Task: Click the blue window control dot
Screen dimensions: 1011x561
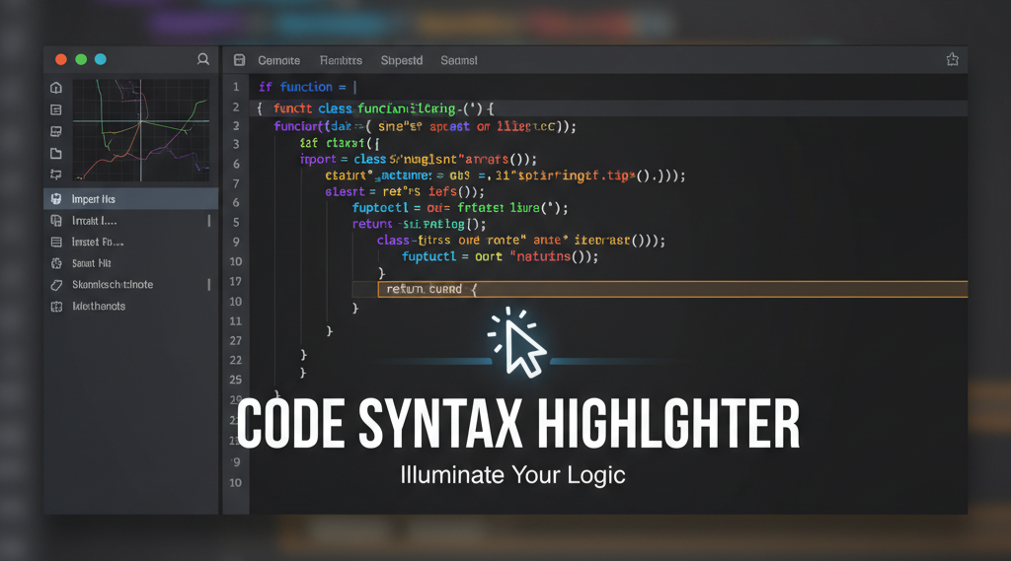Action: coord(101,59)
